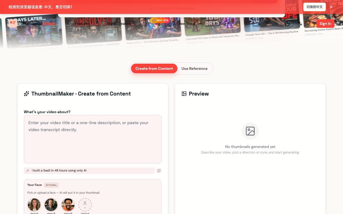Open the Minecraft Hardcore thumbnail card
Viewport: 343px width, 214px height.
click(x=213, y=29)
